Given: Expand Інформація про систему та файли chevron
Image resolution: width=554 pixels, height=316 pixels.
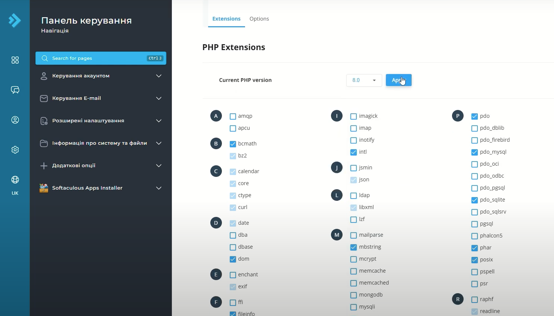Looking at the screenshot, I should click(159, 143).
